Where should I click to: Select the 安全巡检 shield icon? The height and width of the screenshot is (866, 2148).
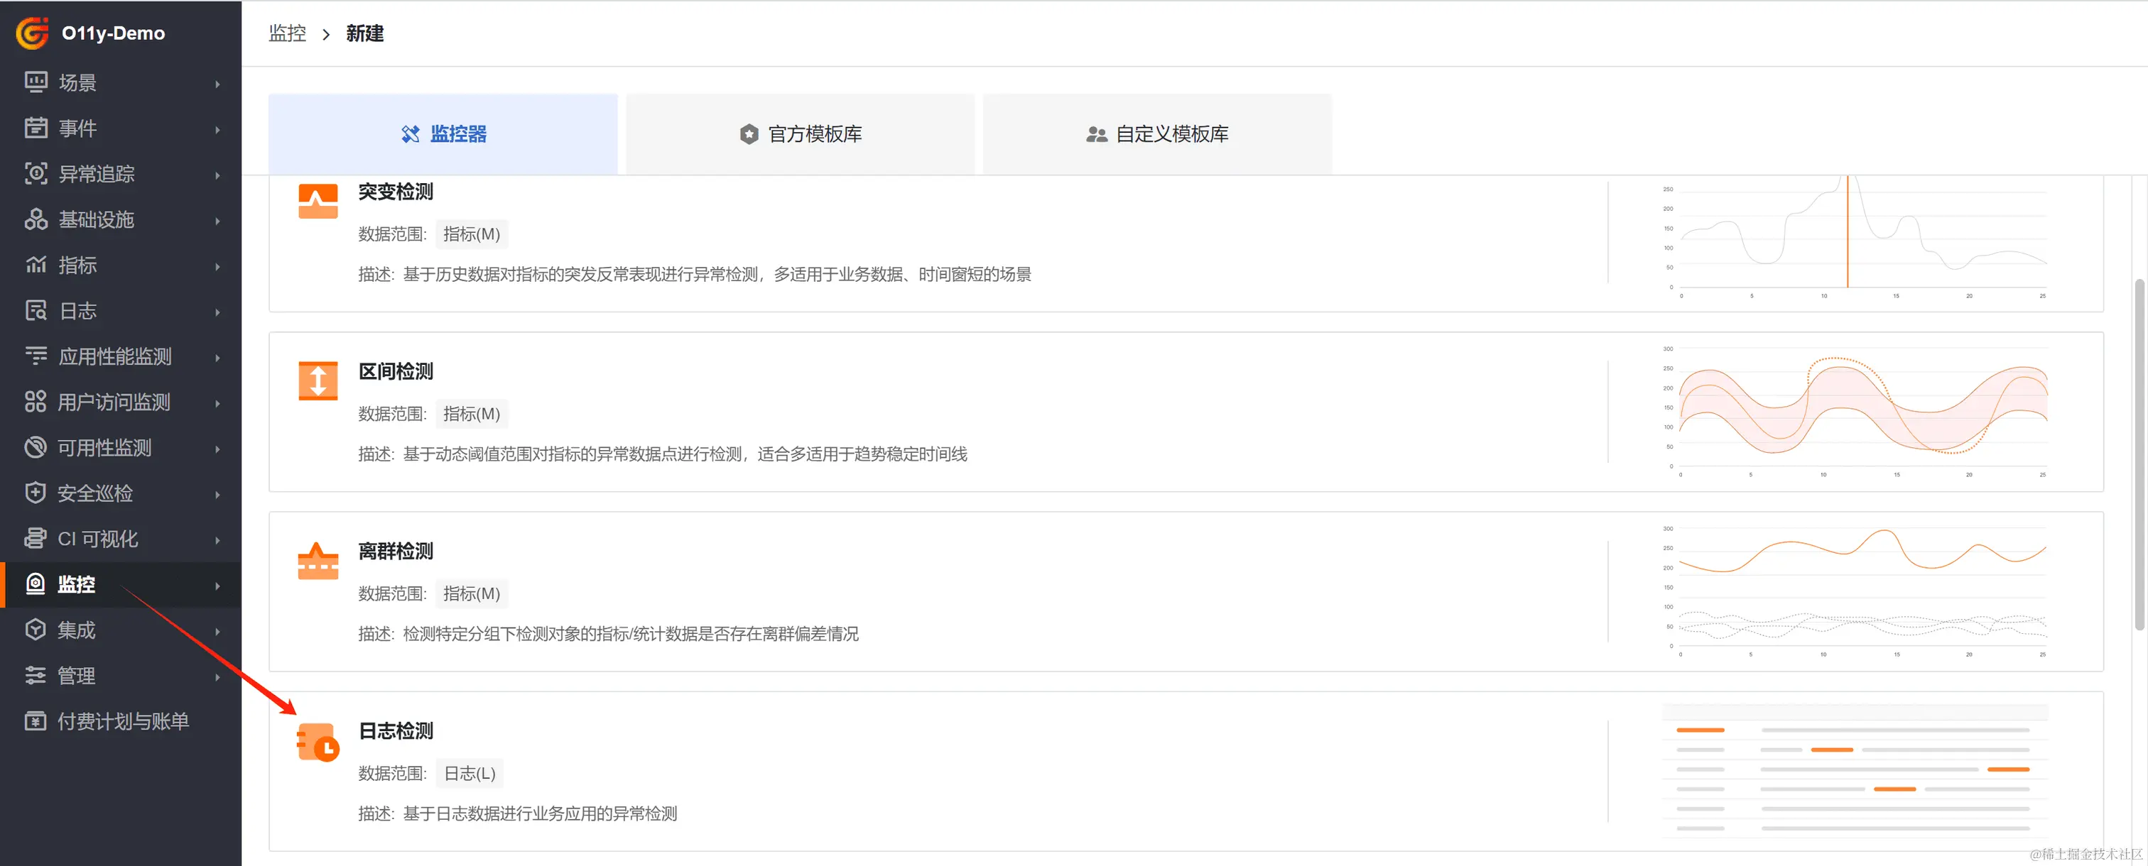coord(36,493)
